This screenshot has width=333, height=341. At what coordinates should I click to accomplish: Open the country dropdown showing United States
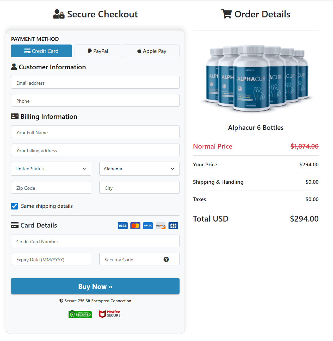click(x=51, y=169)
